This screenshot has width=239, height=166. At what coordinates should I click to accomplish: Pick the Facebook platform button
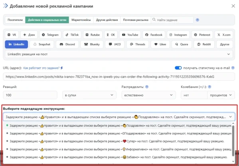[154, 35]
